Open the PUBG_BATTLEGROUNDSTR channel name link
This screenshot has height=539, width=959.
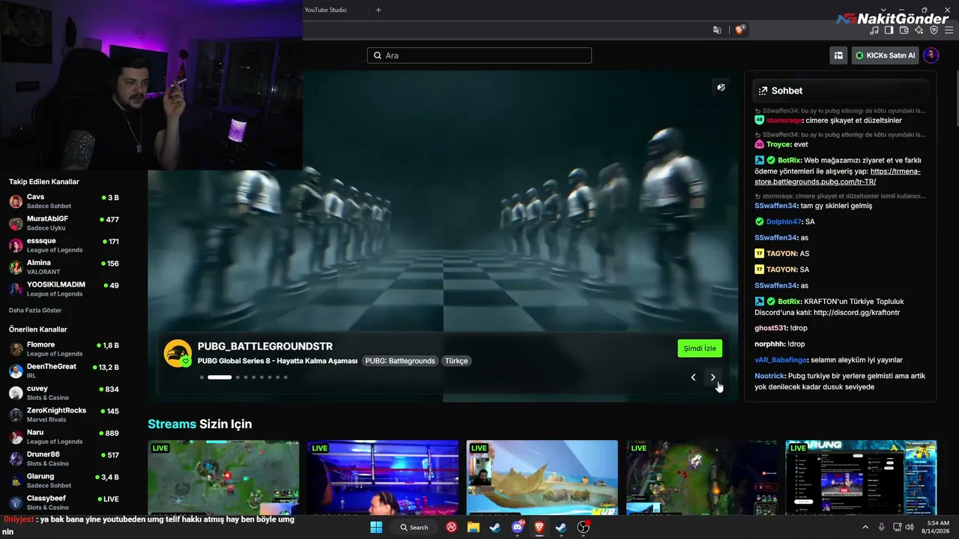pyautogui.click(x=265, y=347)
